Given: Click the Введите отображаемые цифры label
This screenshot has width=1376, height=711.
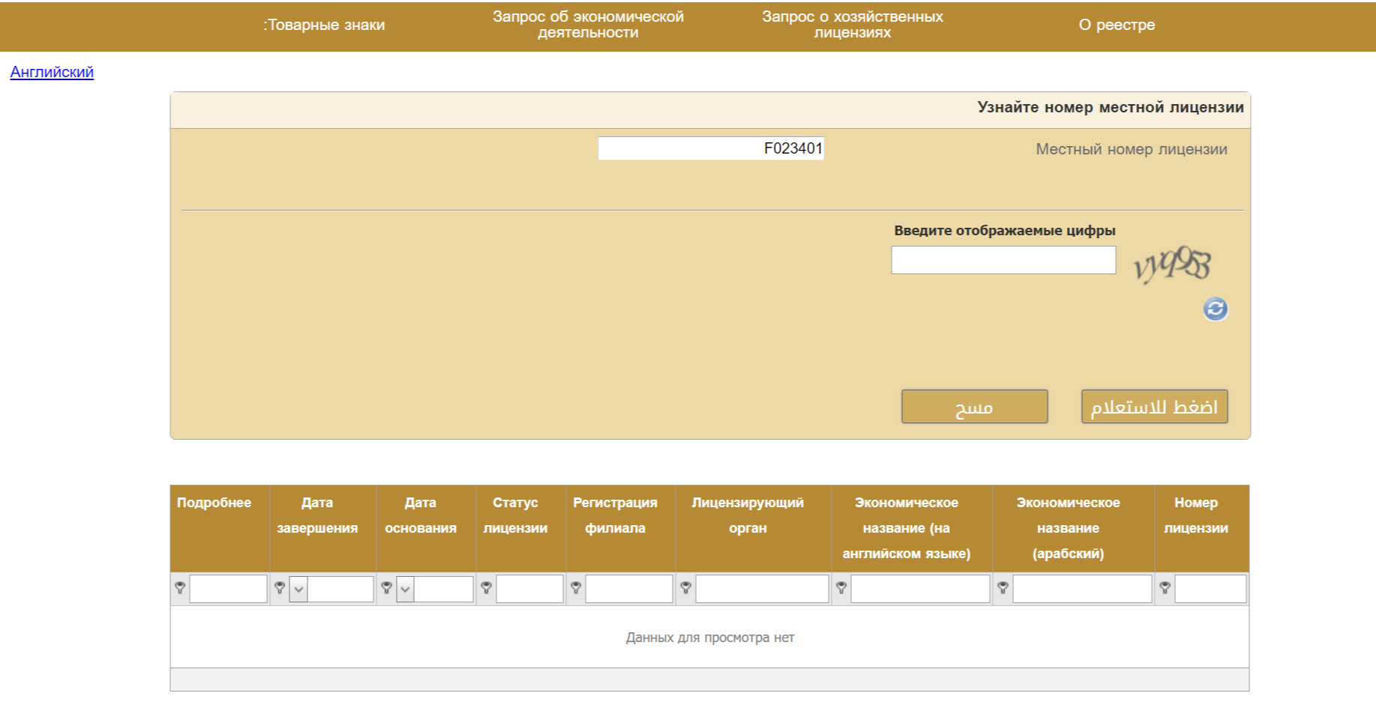Looking at the screenshot, I should point(1005,231).
